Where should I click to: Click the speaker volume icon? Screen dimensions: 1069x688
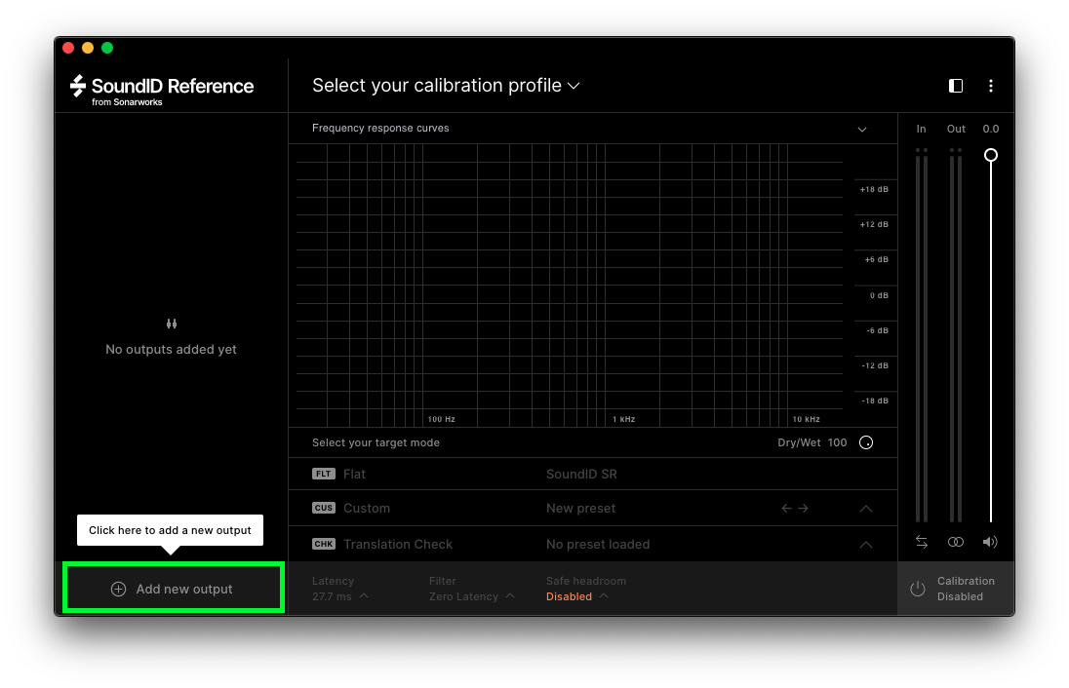coord(990,542)
